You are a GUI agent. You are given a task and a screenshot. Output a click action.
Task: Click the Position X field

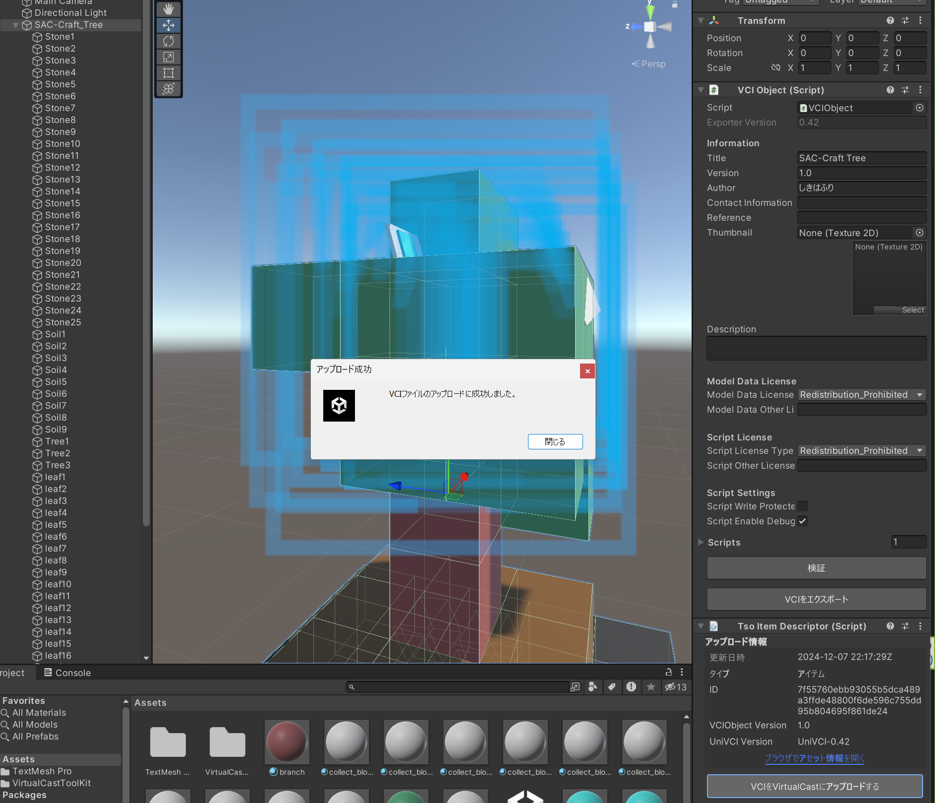815,38
